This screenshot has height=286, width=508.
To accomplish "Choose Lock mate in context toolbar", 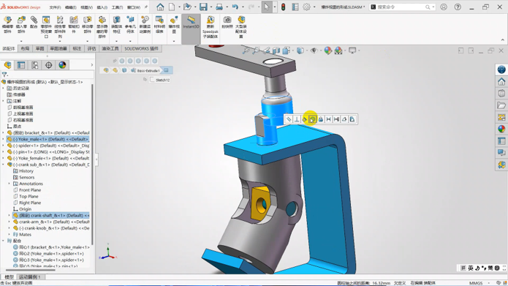I will (x=320, y=120).
